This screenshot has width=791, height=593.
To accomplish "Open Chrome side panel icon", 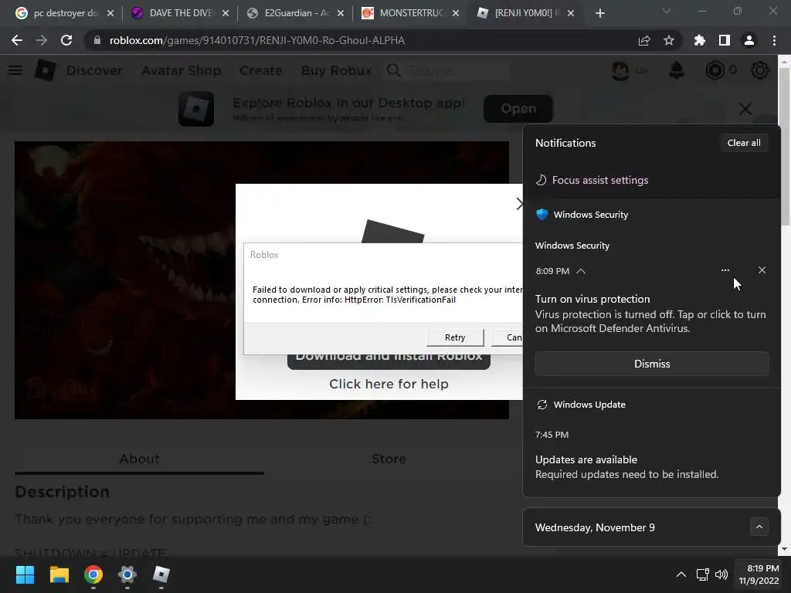I will (x=725, y=40).
